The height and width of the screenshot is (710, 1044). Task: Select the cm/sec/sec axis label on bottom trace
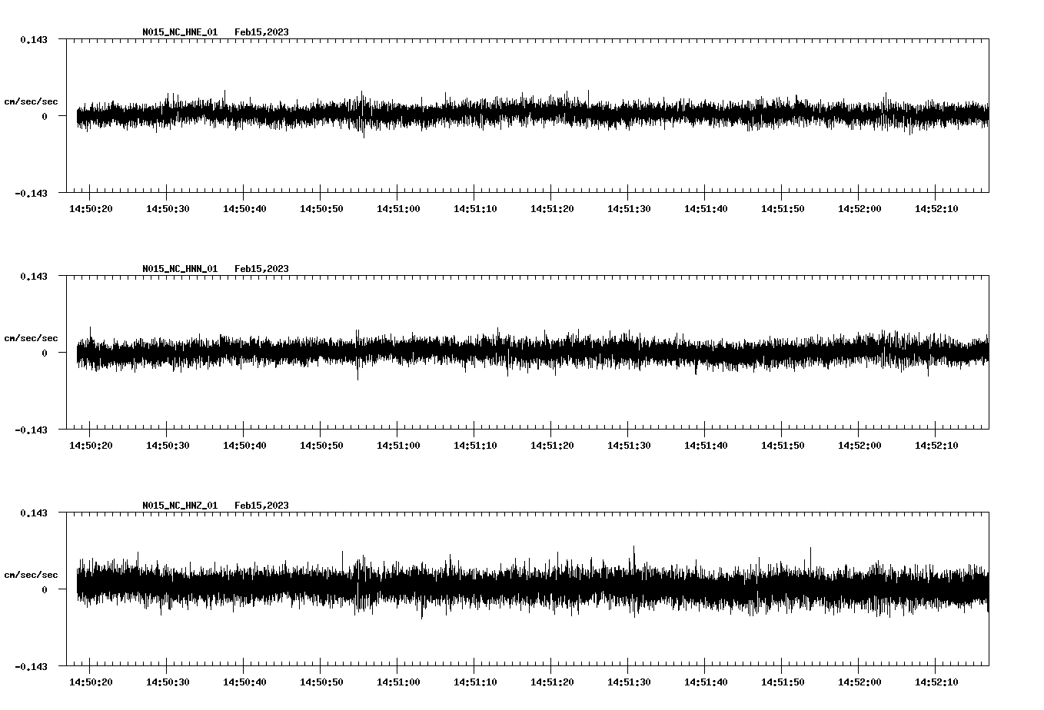coord(31,574)
